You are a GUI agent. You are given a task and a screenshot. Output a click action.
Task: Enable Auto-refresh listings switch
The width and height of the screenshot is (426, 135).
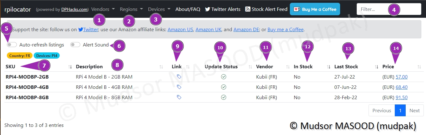[12, 45]
